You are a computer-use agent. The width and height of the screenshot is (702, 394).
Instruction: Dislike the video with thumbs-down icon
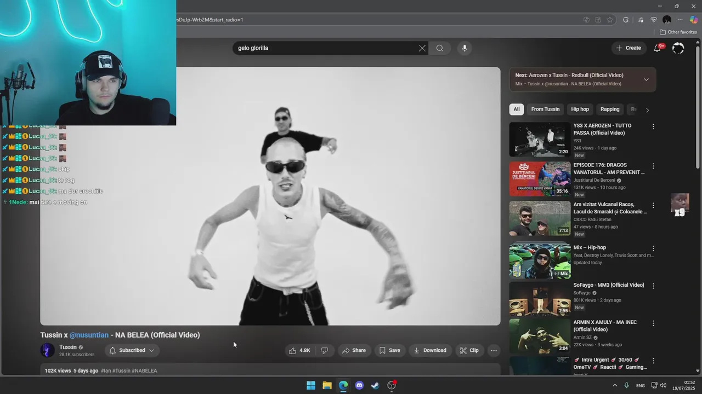coord(324,350)
